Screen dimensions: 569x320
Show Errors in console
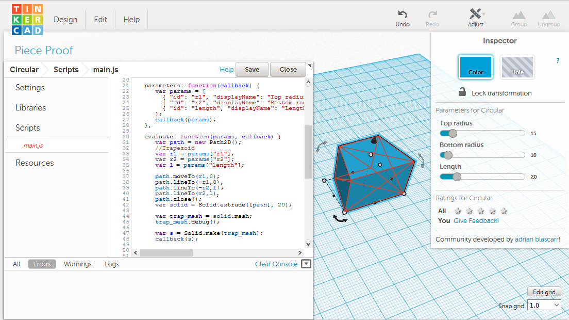42,264
